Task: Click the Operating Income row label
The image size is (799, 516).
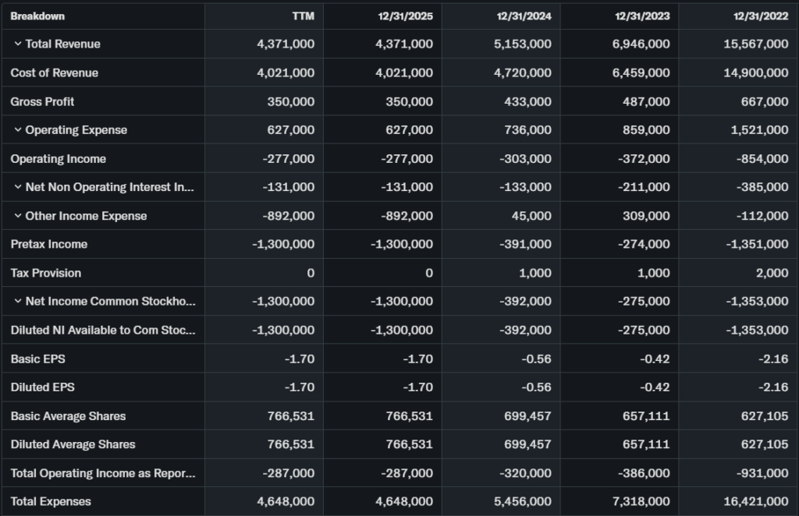Action: click(x=59, y=159)
